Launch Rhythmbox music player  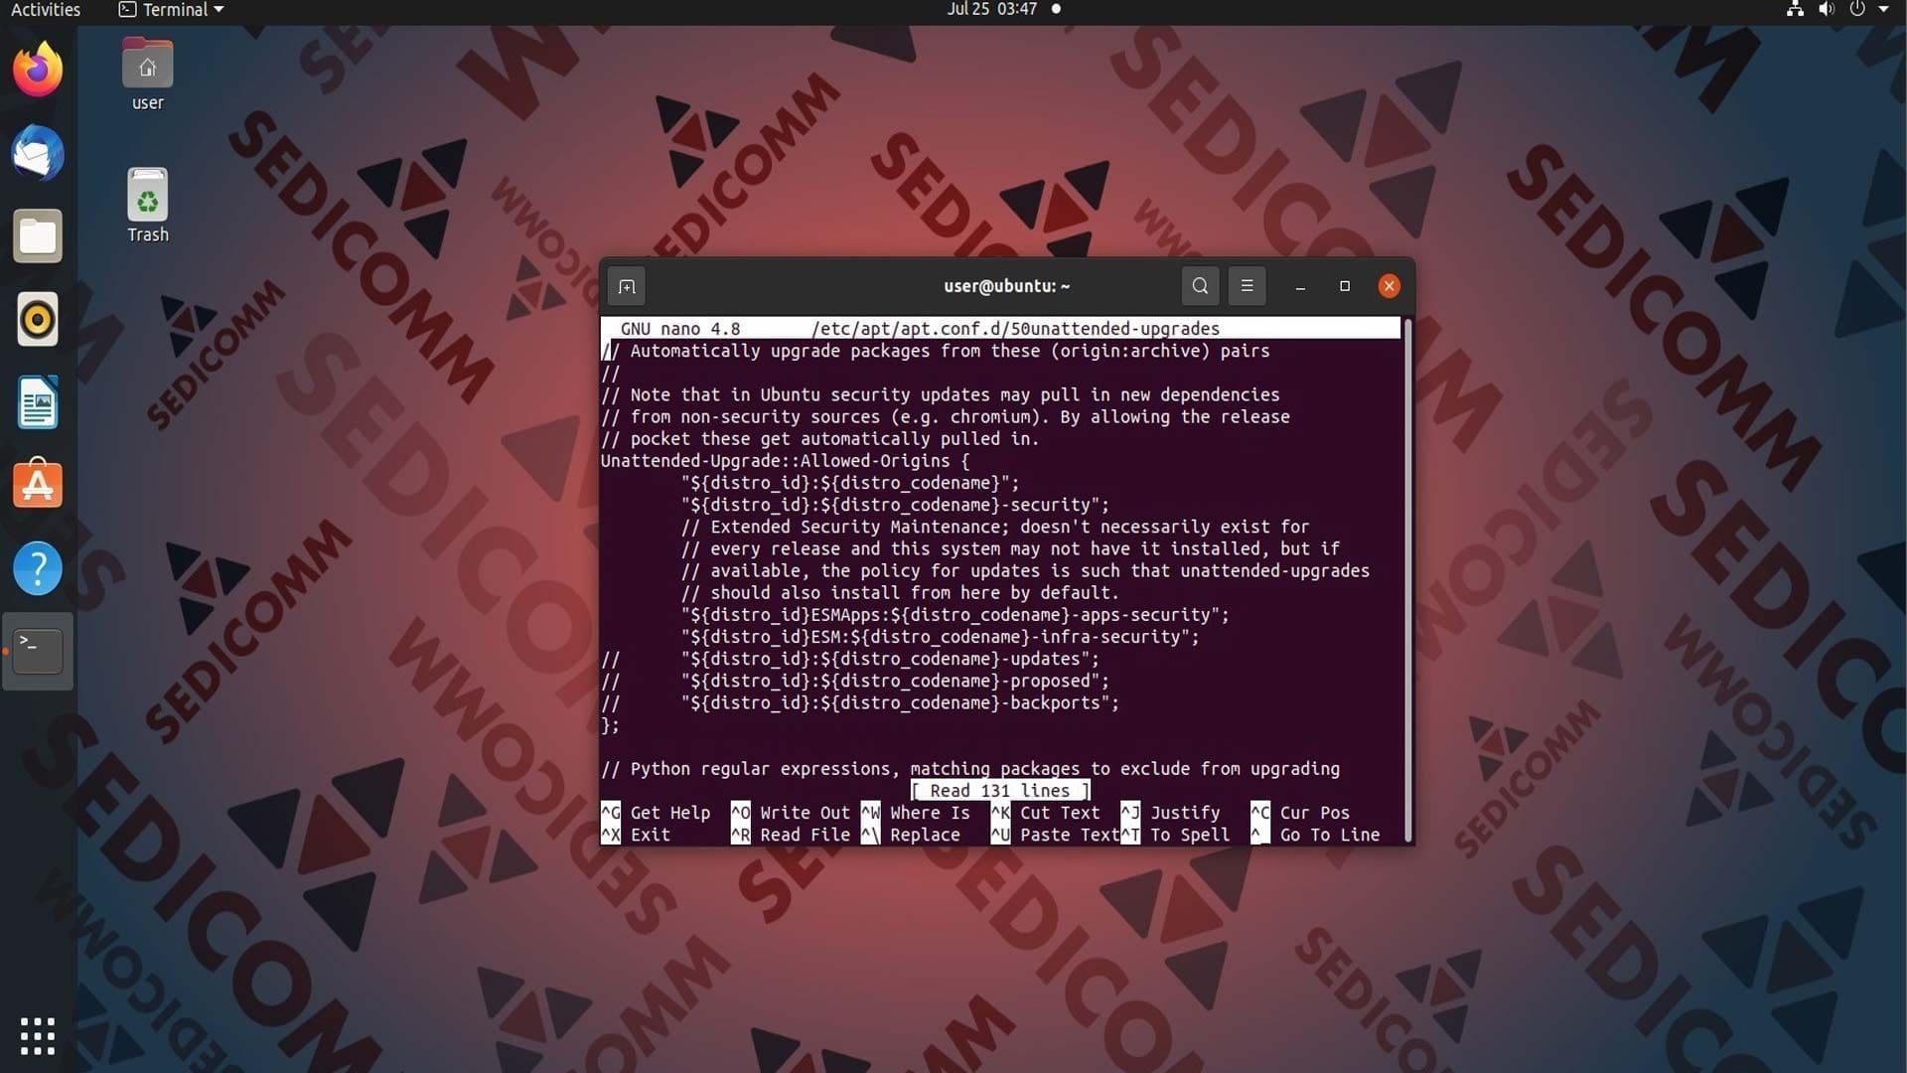38,320
